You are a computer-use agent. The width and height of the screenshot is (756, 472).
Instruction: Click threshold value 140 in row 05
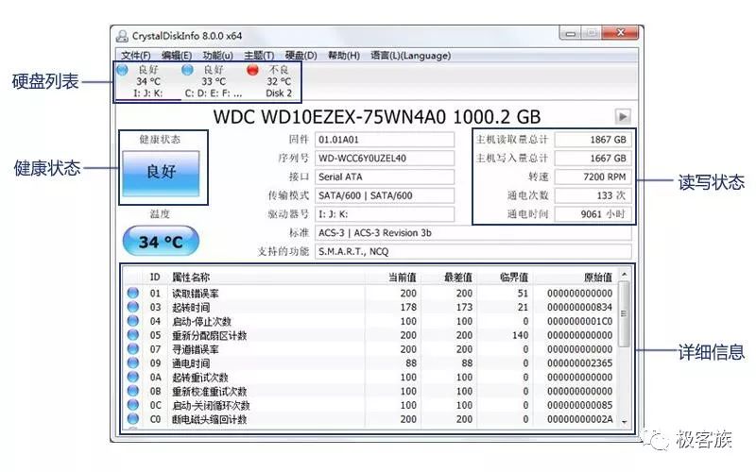pos(521,335)
